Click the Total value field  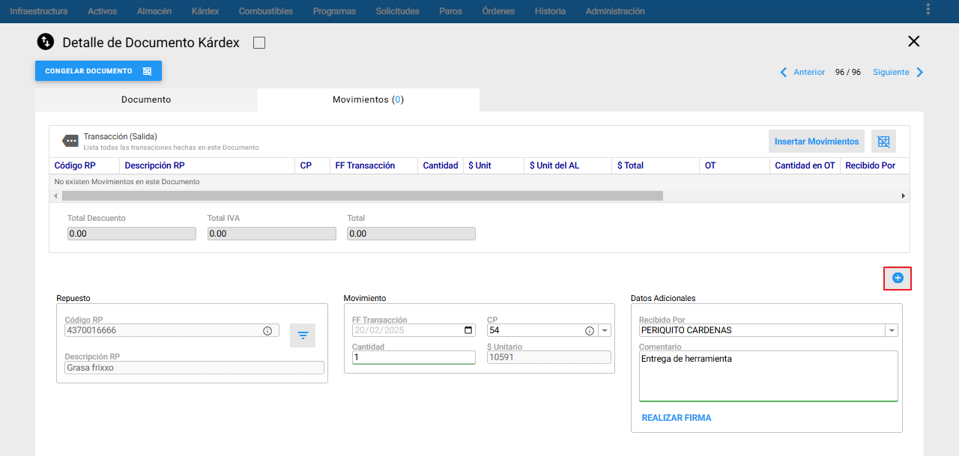click(411, 234)
